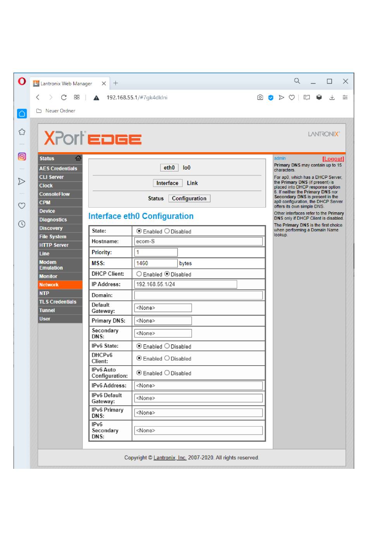Open the Tunnel menu item
Image resolution: width=368 pixels, height=548 pixels.
coord(60,310)
